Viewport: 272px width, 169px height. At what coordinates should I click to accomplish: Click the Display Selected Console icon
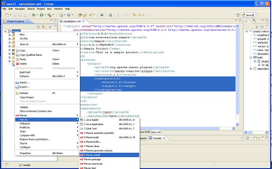(247, 138)
